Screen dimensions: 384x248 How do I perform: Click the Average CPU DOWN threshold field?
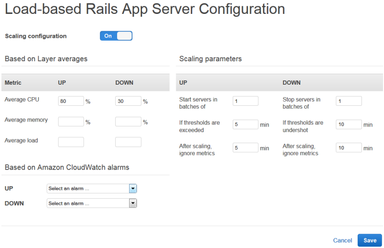tap(128, 101)
